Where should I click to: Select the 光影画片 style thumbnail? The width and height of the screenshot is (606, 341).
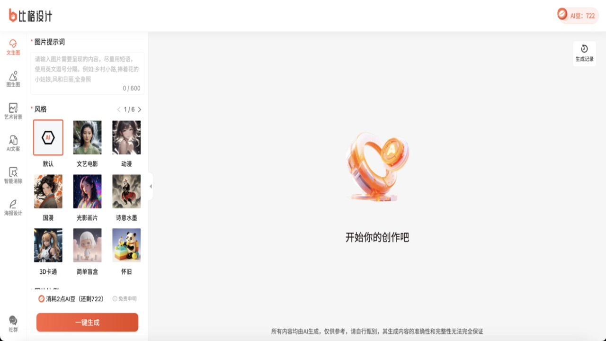[87, 191]
